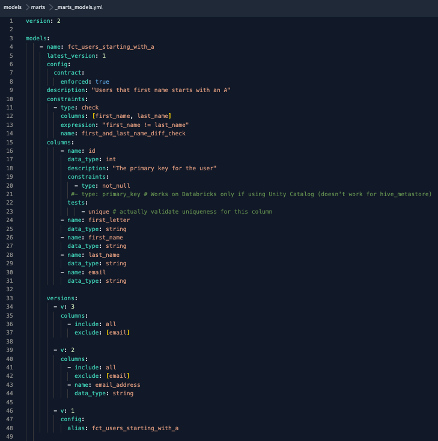Click '[first_name, last_name]' columns list
The image size is (438, 441).
pyautogui.click(x=132, y=116)
